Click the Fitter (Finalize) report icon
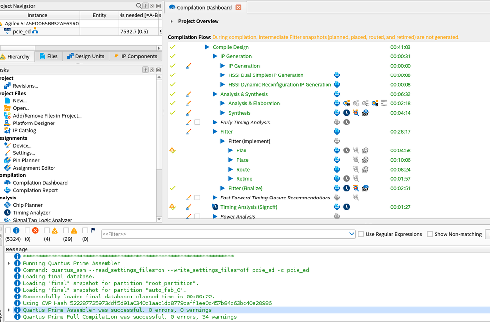 coord(337,188)
